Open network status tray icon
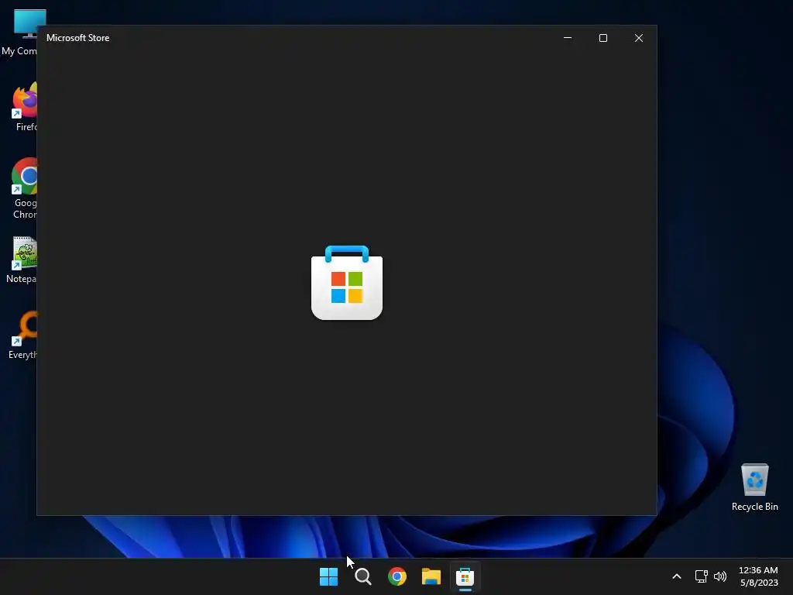793x595 pixels. pos(701,576)
